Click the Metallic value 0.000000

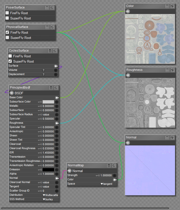[48, 106]
